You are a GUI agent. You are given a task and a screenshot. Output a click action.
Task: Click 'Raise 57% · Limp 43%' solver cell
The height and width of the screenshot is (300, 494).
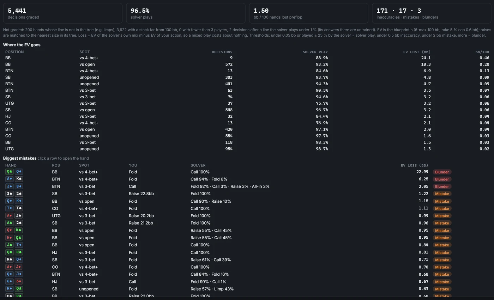click(212, 289)
